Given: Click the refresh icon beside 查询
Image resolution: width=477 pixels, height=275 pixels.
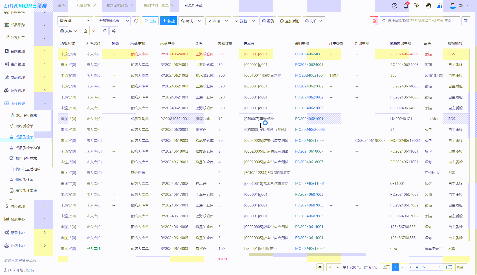Looking at the screenshot, I should point(136,21).
